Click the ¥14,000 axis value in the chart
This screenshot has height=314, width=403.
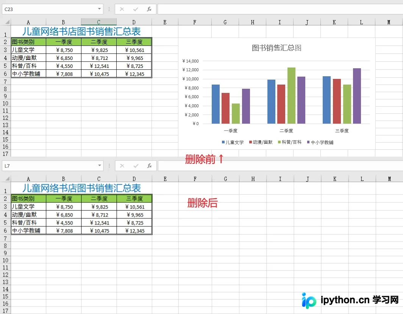(x=191, y=61)
